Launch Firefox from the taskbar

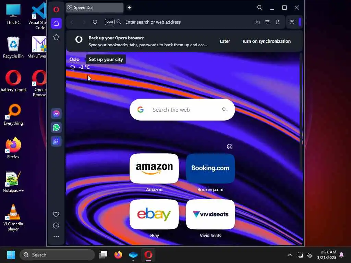(118, 255)
